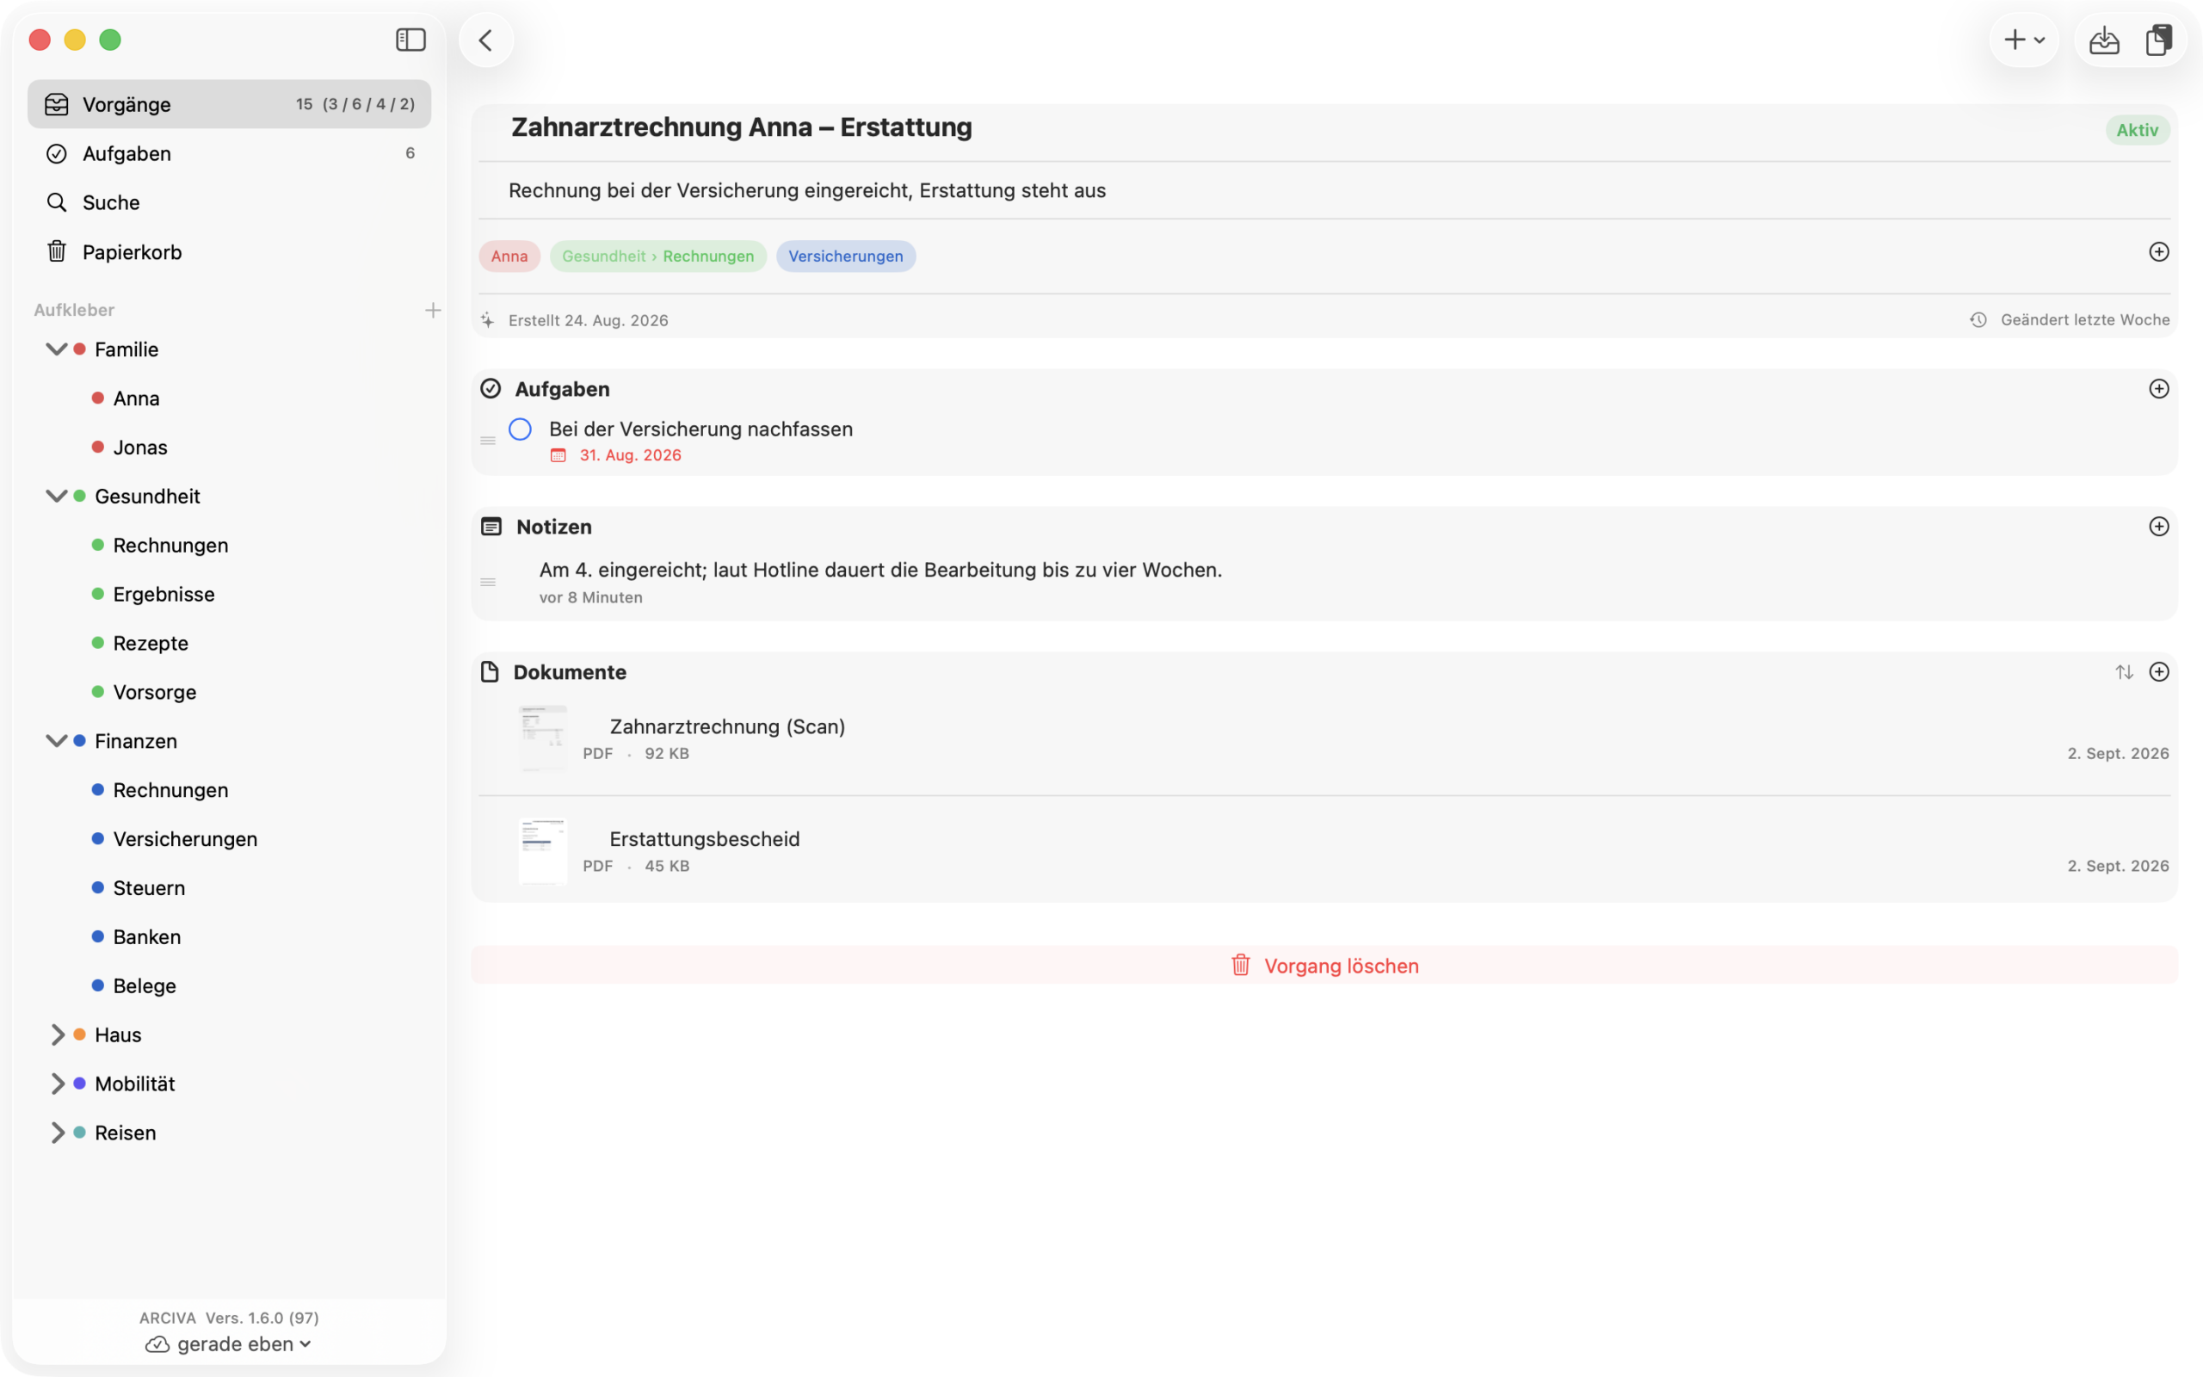2203x1377 pixels.
Task: Click the Gesundheit › Rechnungen tag
Action: pyautogui.click(x=658, y=256)
